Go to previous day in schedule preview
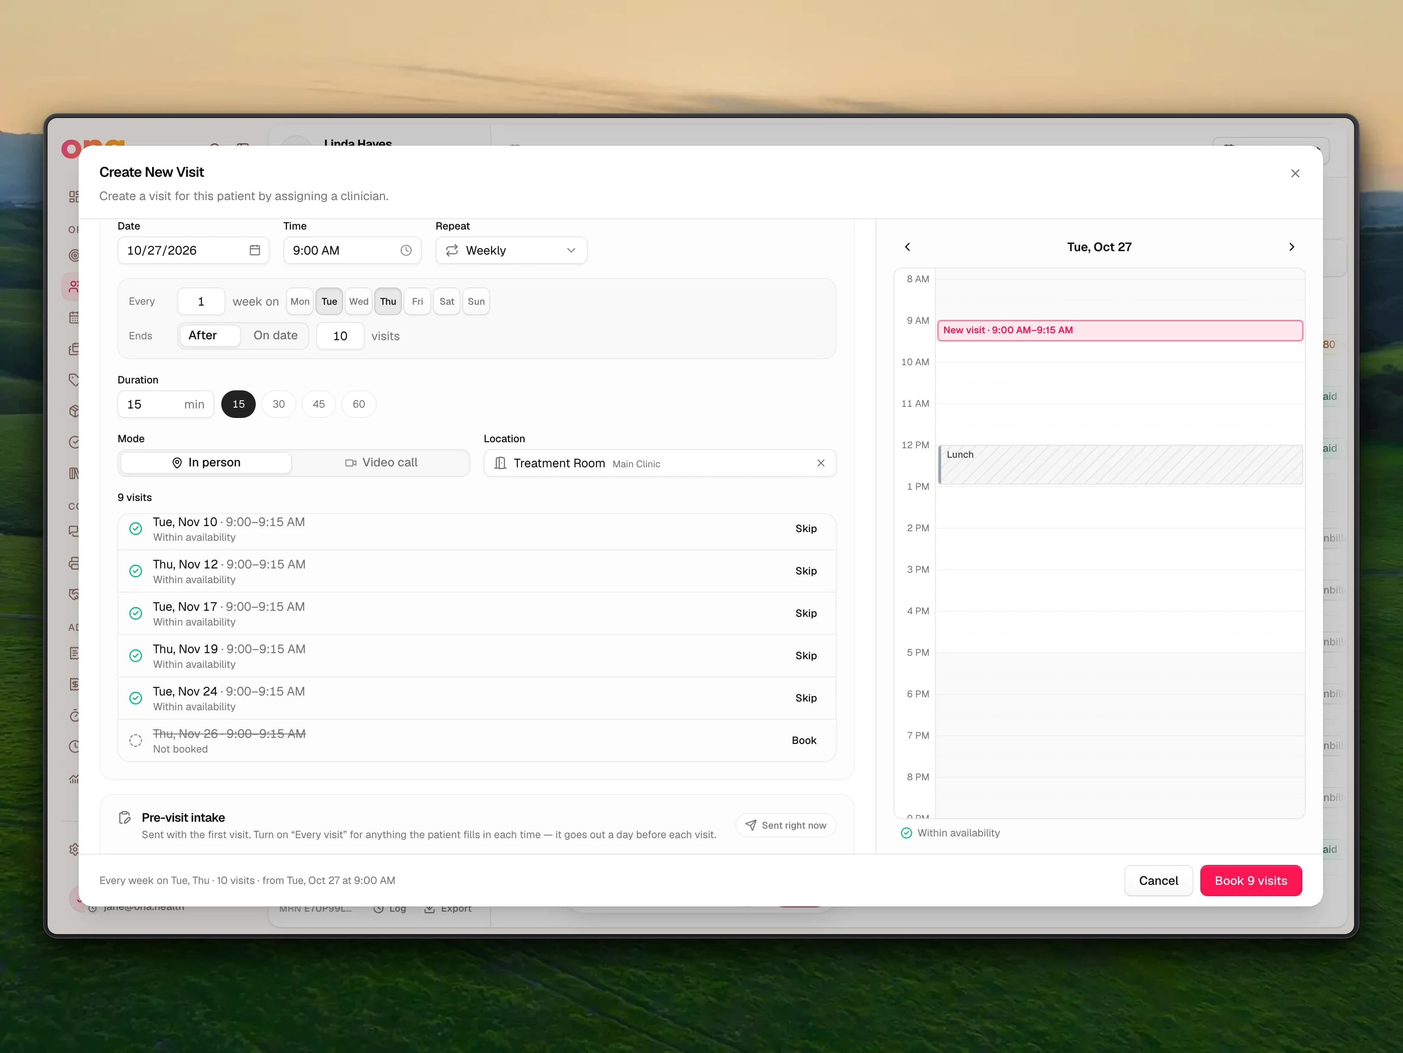 point(907,247)
